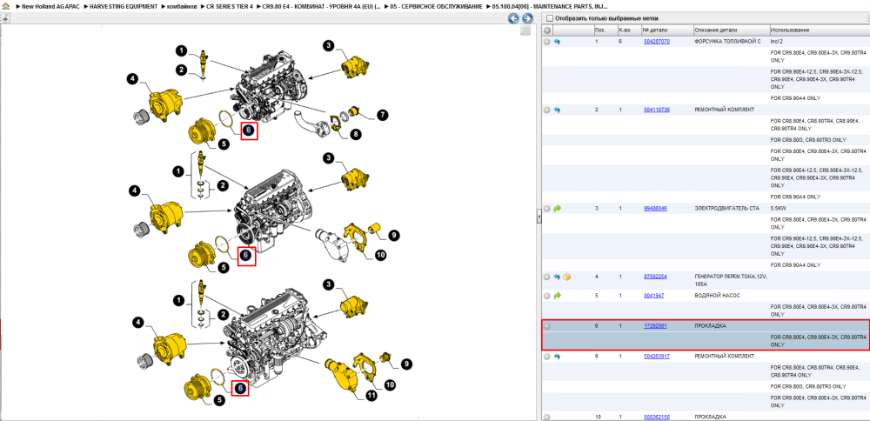Click the yellow box icon for part 87592254
The image size is (870, 421).
[x=566, y=277]
